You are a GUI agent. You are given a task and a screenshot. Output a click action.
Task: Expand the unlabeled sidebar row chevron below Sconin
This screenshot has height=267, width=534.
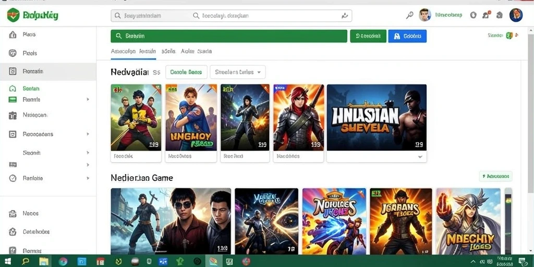pos(88,165)
